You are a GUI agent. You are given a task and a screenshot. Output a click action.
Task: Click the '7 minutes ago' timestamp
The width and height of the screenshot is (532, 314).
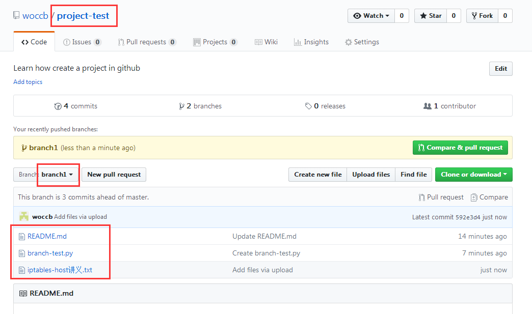click(485, 253)
